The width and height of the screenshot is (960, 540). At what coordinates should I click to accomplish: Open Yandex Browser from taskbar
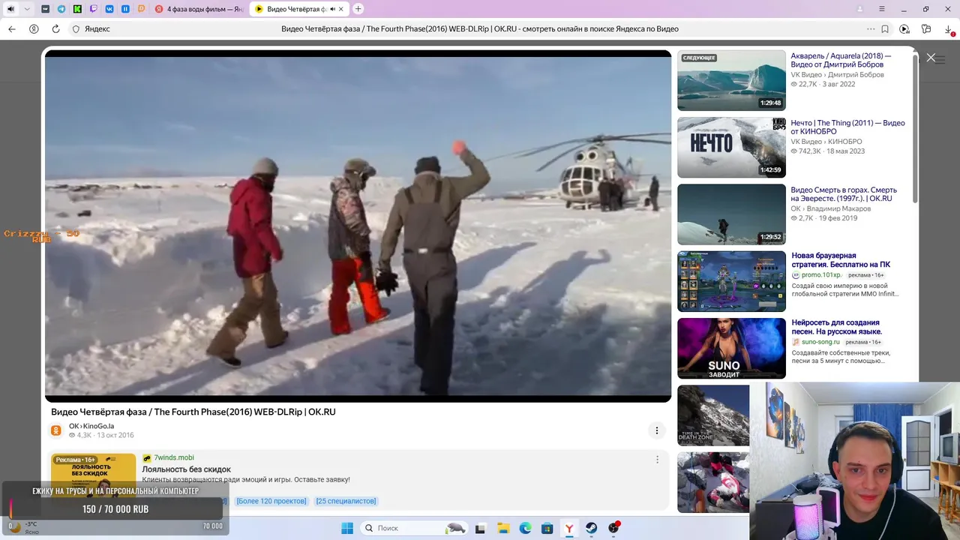[x=569, y=528]
